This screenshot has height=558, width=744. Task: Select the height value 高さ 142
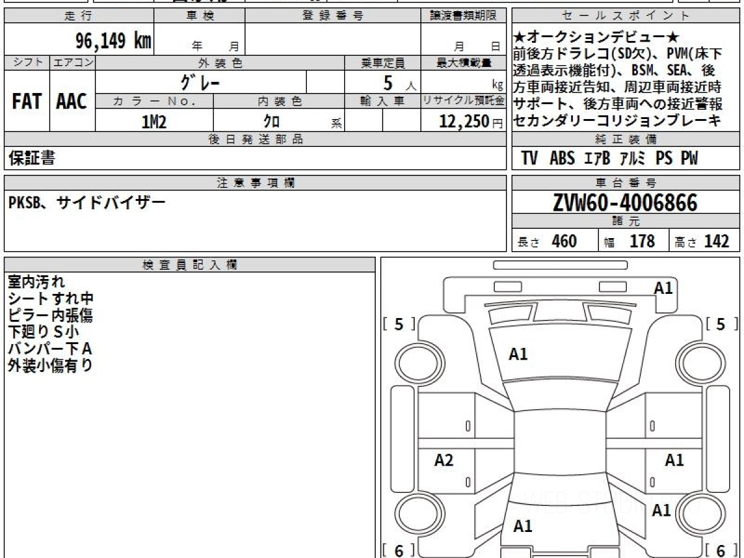tap(703, 241)
